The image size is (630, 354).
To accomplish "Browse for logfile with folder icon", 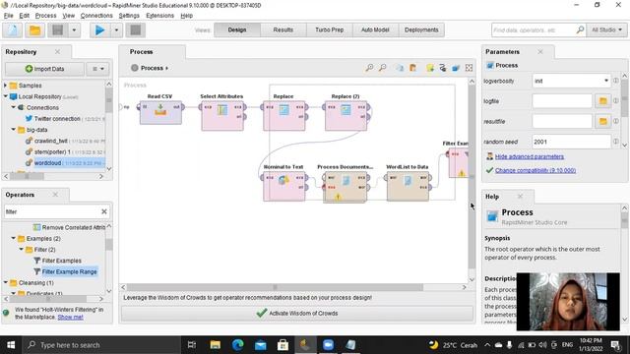I will click(x=602, y=101).
